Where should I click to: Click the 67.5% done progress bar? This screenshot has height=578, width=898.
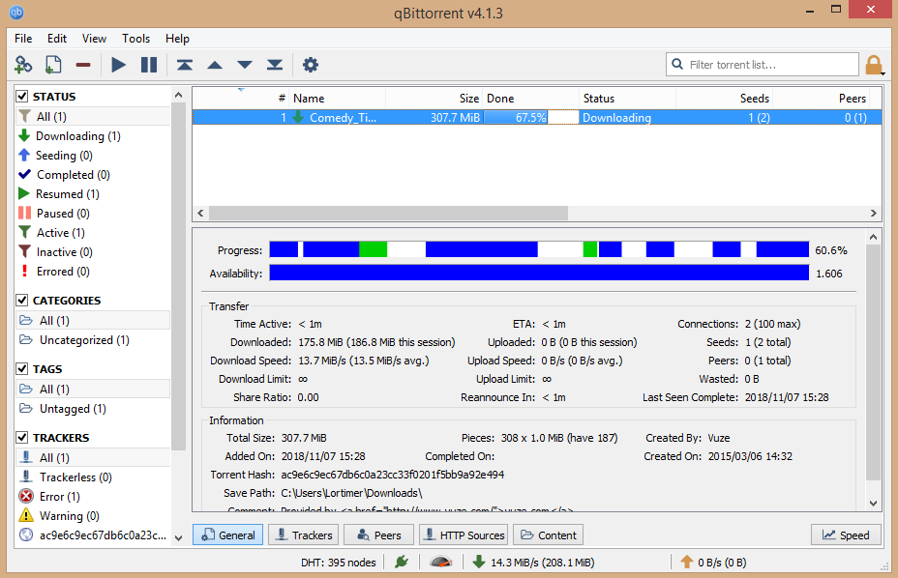tap(531, 117)
